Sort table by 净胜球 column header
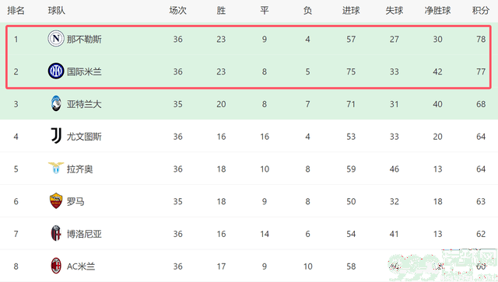 [437, 10]
